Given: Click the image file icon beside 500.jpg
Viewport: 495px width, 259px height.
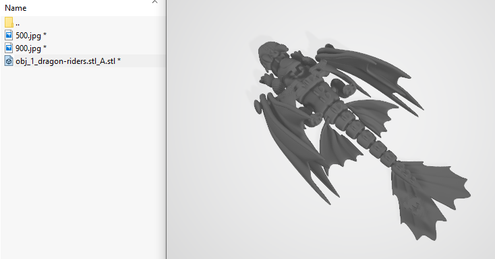Looking at the screenshot, I should coord(9,35).
